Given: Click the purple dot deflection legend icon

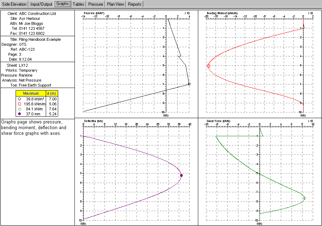Looking at the screenshot, I should coord(19,114).
